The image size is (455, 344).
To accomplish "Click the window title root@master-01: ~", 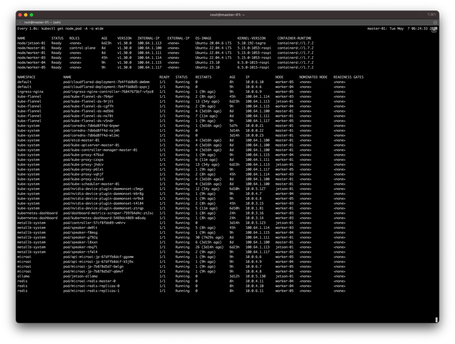I will click(227, 15).
